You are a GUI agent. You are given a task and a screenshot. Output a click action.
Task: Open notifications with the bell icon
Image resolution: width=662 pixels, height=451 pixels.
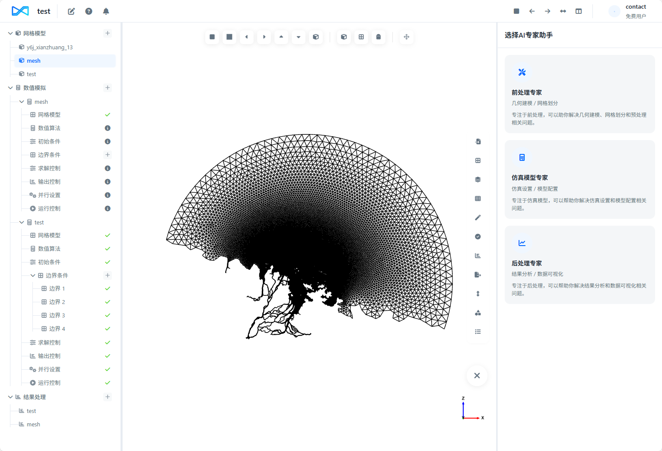coord(106,11)
